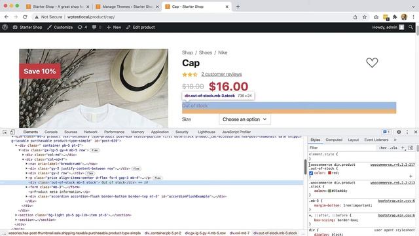
Task: Open the browser extensions puzzle icon
Action: click(x=395, y=17)
